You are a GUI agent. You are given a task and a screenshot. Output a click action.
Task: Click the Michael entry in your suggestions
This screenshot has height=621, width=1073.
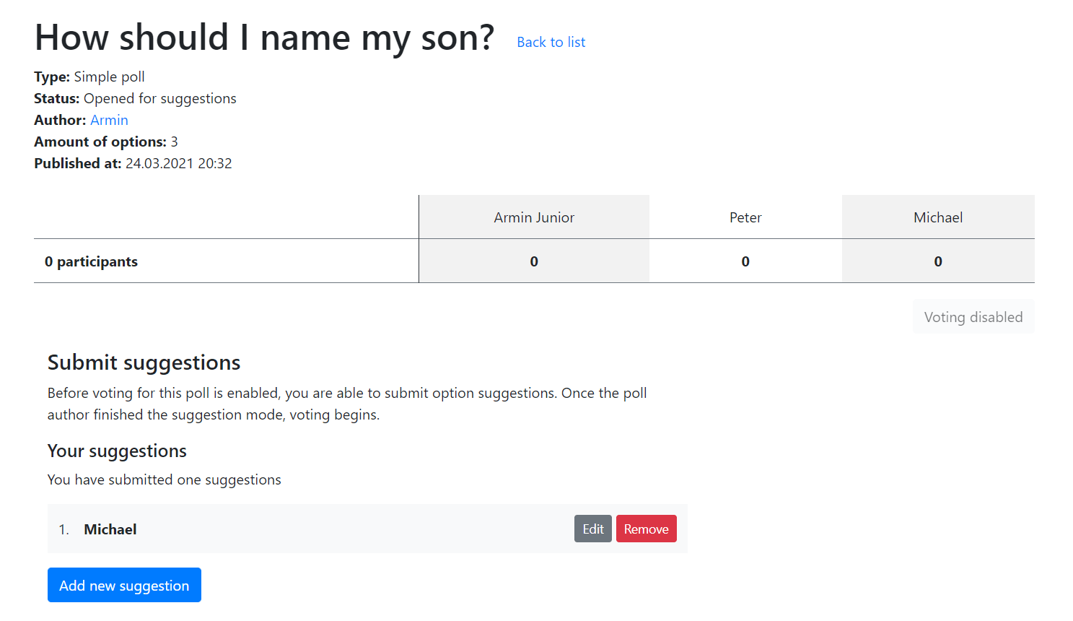pos(110,529)
